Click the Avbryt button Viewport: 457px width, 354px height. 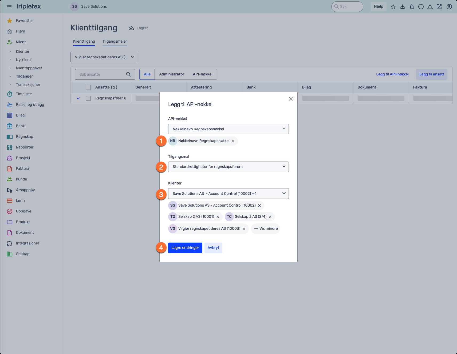coord(213,248)
